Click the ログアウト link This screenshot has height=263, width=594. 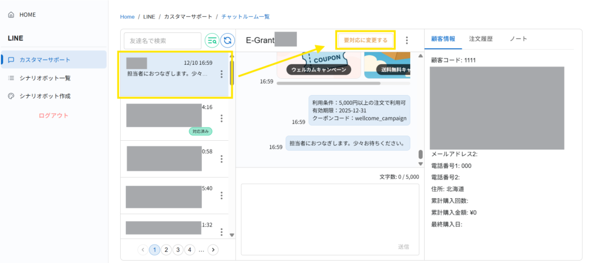pyautogui.click(x=53, y=115)
